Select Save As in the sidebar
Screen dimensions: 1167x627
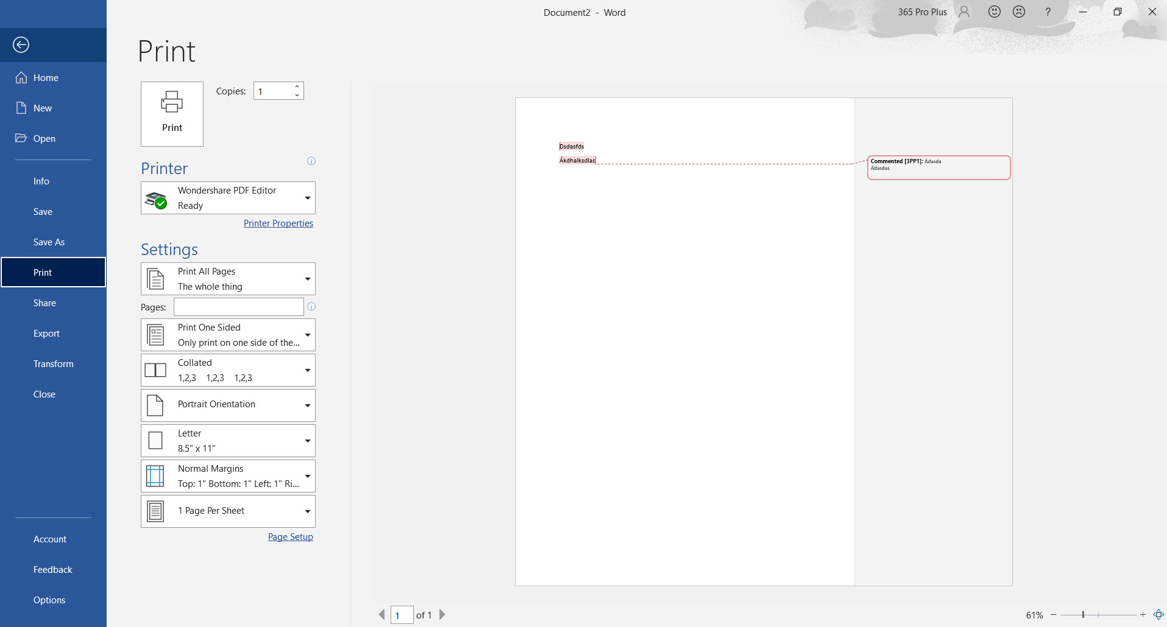click(x=49, y=242)
